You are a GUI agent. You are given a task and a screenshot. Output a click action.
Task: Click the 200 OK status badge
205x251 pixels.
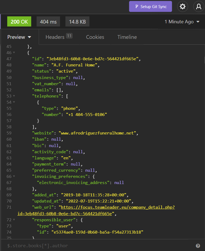[x=19, y=21]
